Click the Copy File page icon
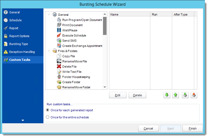209x138 pixels. tap(59, 56)
